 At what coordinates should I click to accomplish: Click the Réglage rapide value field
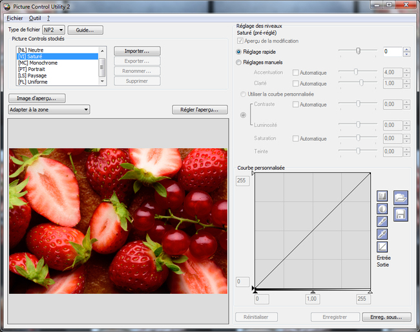(x=393, y=52)
